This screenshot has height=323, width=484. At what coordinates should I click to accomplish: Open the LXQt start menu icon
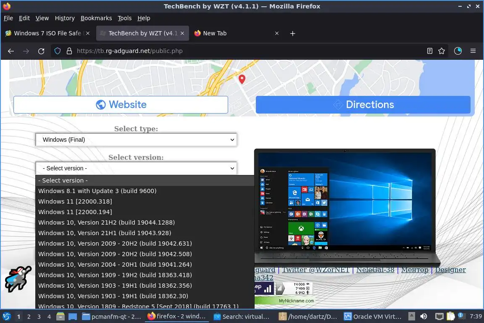pos(6,317)
